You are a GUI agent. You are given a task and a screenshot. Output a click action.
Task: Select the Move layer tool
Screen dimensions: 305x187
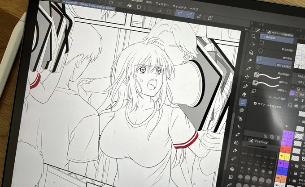click(x=247, y=77)
